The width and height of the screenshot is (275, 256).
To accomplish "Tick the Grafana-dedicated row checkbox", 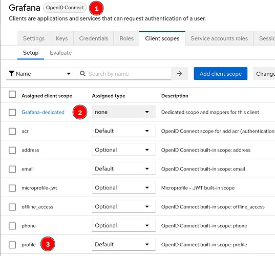I will coord(12,112).
